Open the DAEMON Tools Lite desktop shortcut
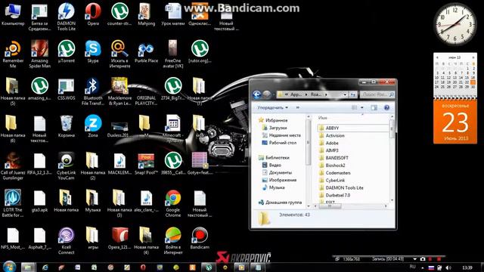 (x=66, y=17)
